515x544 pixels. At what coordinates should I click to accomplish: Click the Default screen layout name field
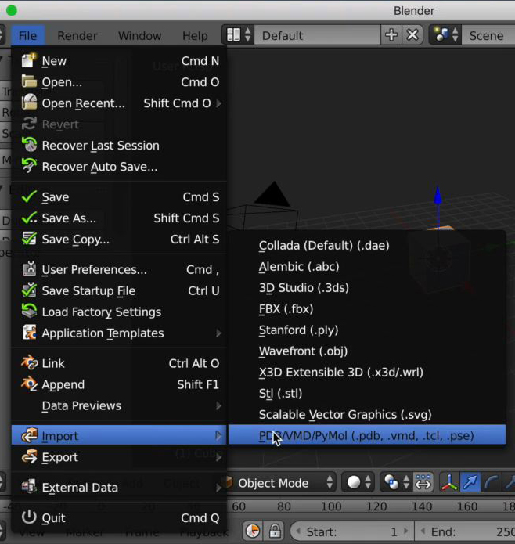coord(317,35)
